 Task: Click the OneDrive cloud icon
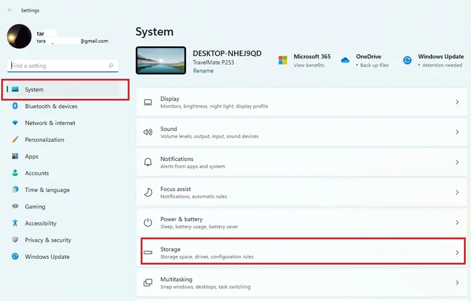click(345, 61)
